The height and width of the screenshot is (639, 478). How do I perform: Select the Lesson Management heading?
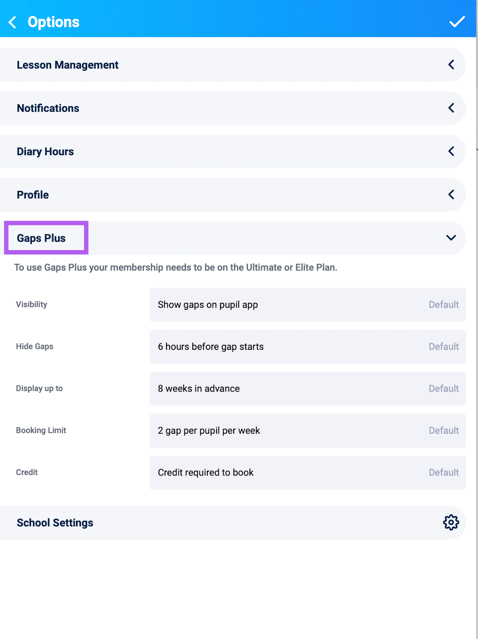pyautogui.click(x=68, y=65)
